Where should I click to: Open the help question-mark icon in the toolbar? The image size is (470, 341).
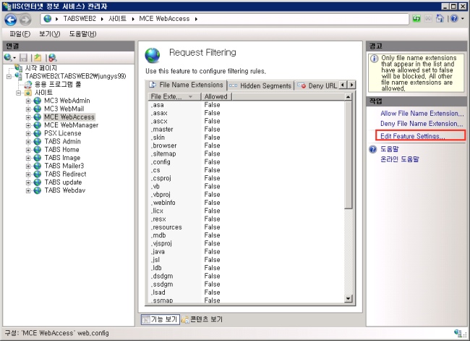(x=454, y=19)
